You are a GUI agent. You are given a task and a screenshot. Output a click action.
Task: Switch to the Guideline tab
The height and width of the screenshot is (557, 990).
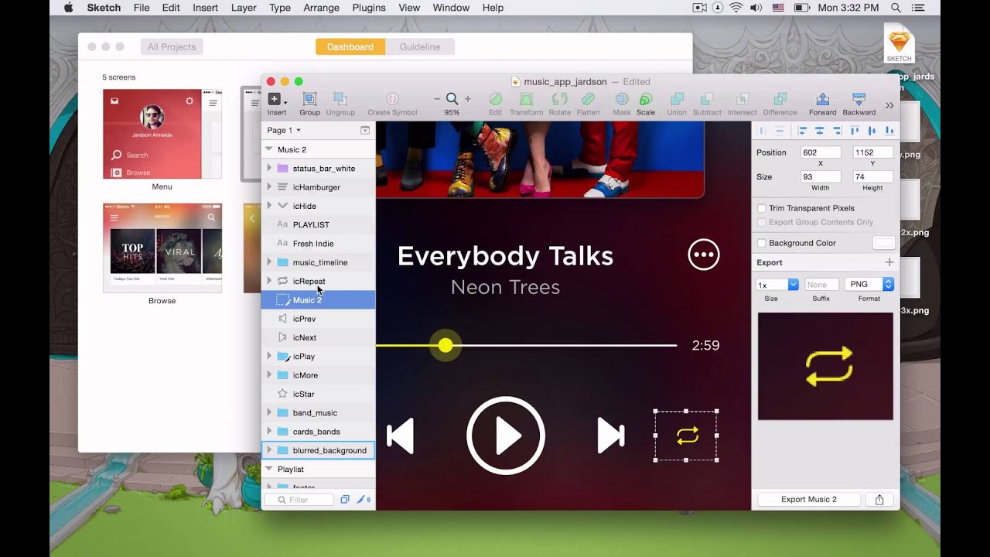420,47
